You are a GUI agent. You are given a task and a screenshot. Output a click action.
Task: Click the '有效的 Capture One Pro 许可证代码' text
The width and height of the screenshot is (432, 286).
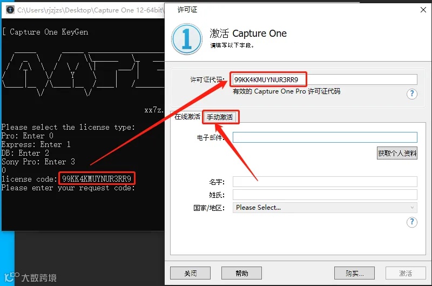click(x=287, y=91)
